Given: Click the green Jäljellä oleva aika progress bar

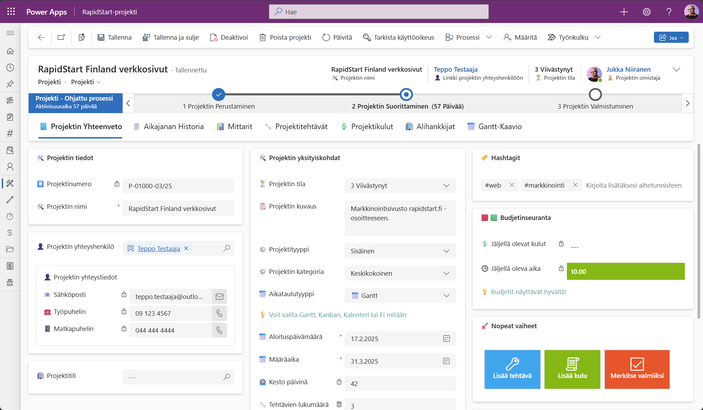Looking at the screenshot, I should coord(626,271).
